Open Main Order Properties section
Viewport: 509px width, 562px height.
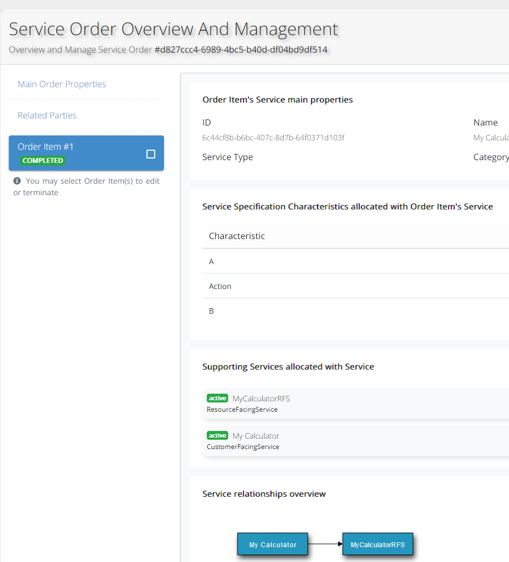(62, 84)
